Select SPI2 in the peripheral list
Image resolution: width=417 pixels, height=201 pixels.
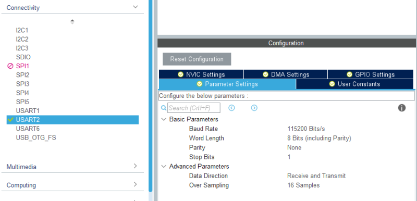22,75
